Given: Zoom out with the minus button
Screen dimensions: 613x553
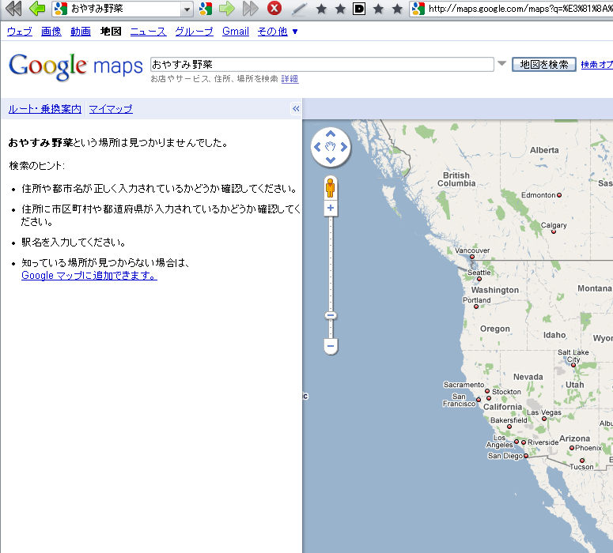Looking at the screenshot, I should 331,346.
